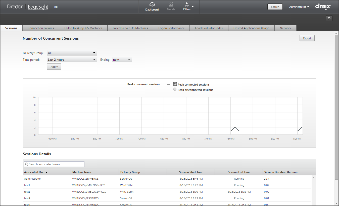Click the sort arrow on Associated User

(46, 172)
